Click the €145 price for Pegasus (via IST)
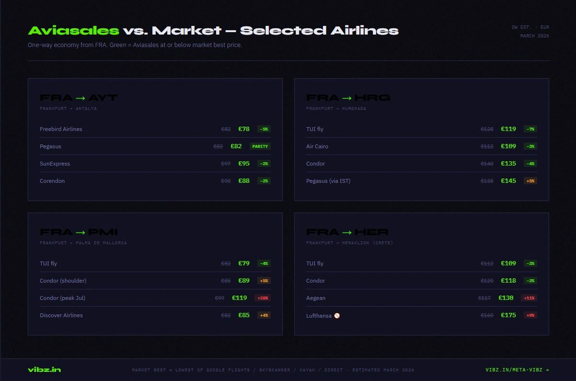 (508, 181)
